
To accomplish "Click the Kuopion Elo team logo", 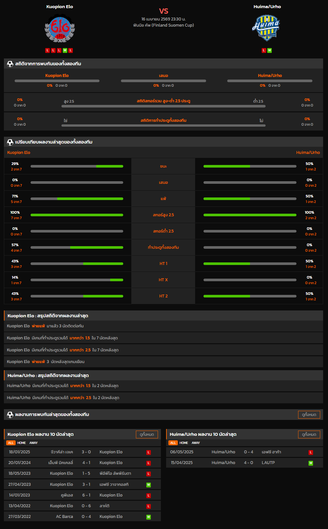I will tap(60, 29).
